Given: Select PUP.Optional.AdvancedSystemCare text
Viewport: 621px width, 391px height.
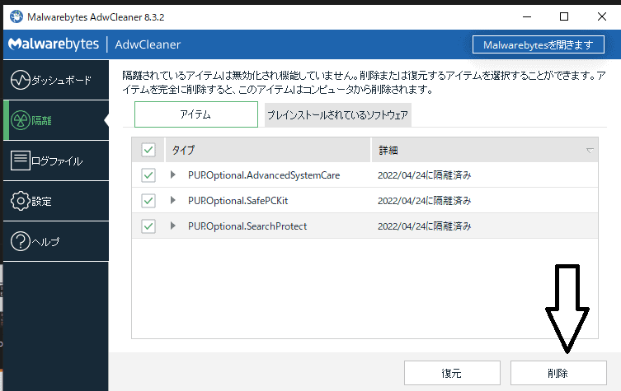Looking at the screenshot, I should [x=264, y=175].
